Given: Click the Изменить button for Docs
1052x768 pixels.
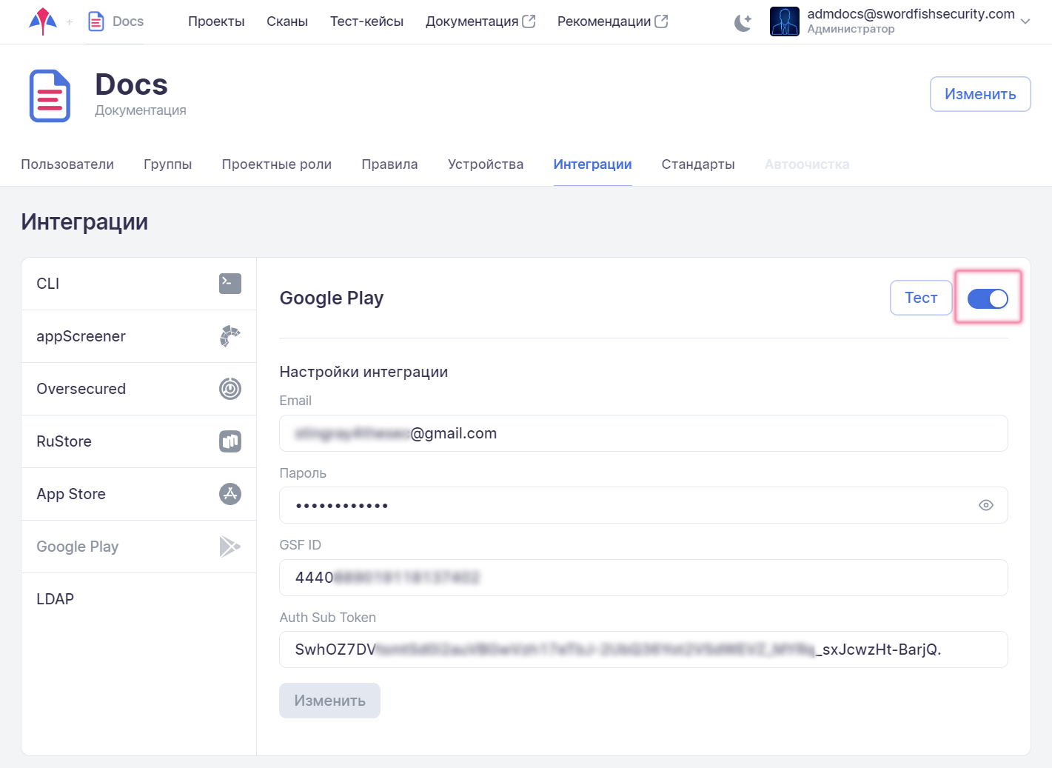Looking at the screenshot, I should pos(980,94).
